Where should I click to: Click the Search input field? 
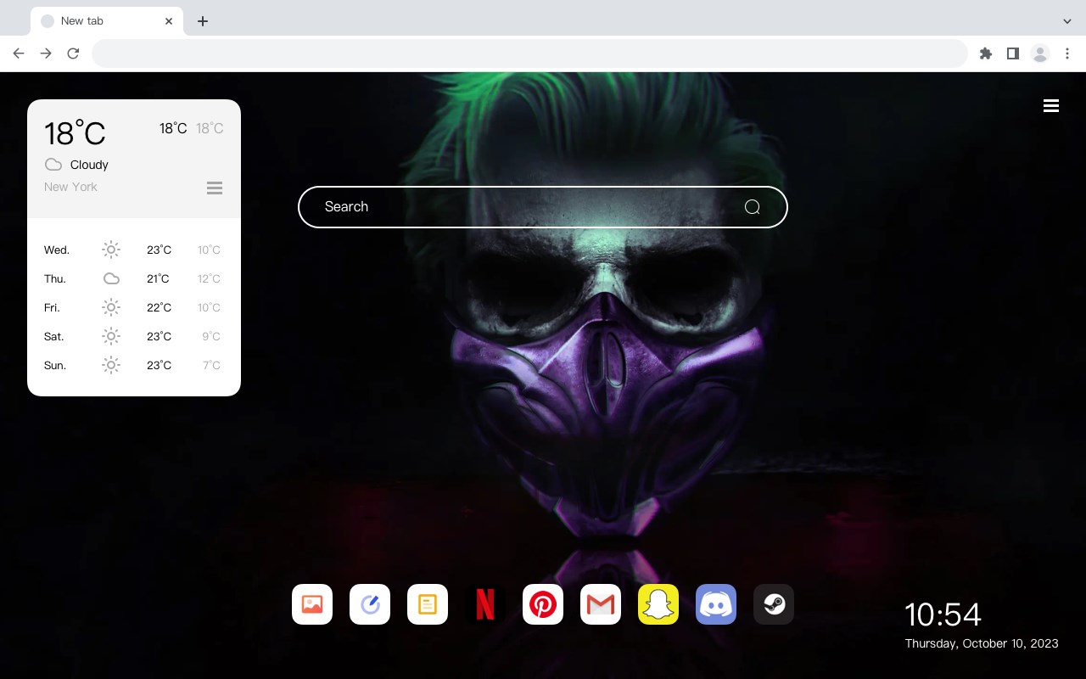point(543,207)
